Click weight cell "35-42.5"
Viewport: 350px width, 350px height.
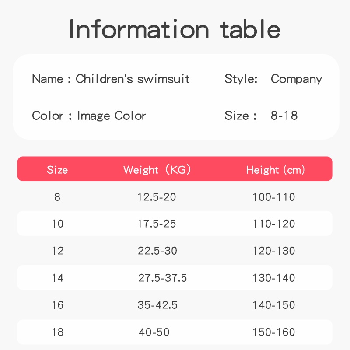(157, 305)
